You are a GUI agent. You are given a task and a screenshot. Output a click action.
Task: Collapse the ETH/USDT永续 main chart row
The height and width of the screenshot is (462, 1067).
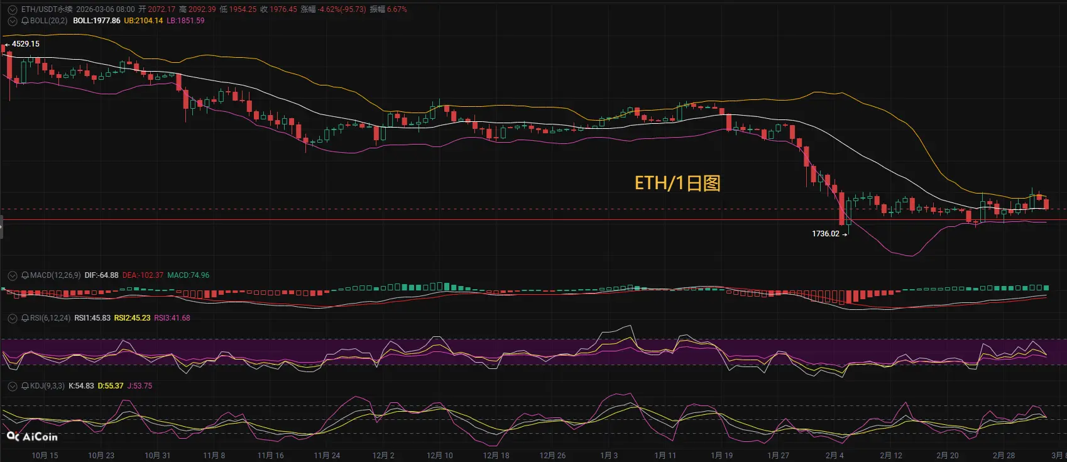(12, 9)
